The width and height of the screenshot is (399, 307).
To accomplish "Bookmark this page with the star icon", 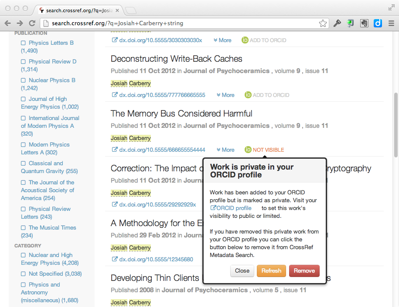I will coord(323,23).
